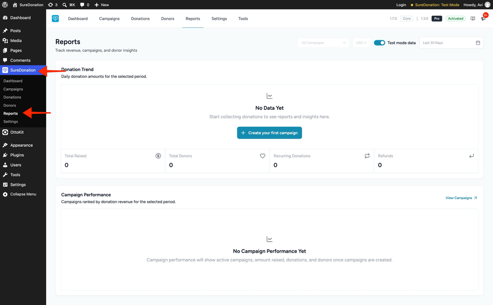Open Reports submenu item in sidebar
The image size is (493, 305).
click(x=11, y=114)
